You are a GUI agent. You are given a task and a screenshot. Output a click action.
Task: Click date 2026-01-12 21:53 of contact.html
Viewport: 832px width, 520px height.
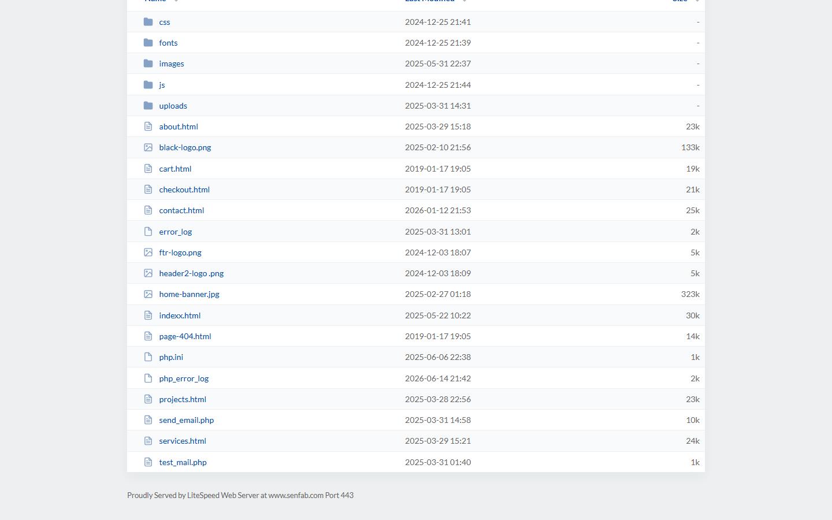tap(438, 210)
